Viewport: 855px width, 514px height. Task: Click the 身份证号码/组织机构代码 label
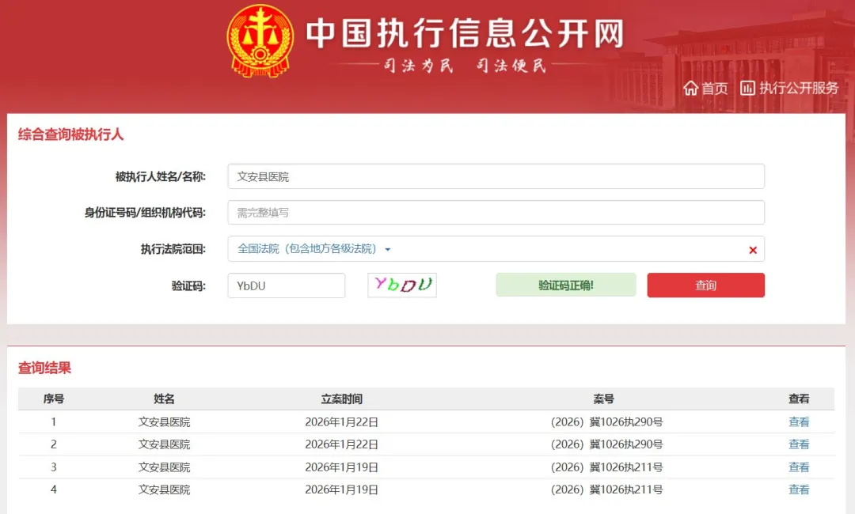[145, 213]
